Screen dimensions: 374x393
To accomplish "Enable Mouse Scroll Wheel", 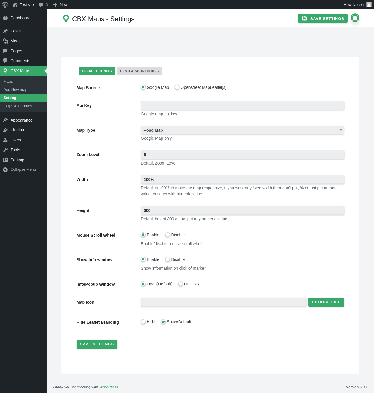I will (143, 235).
